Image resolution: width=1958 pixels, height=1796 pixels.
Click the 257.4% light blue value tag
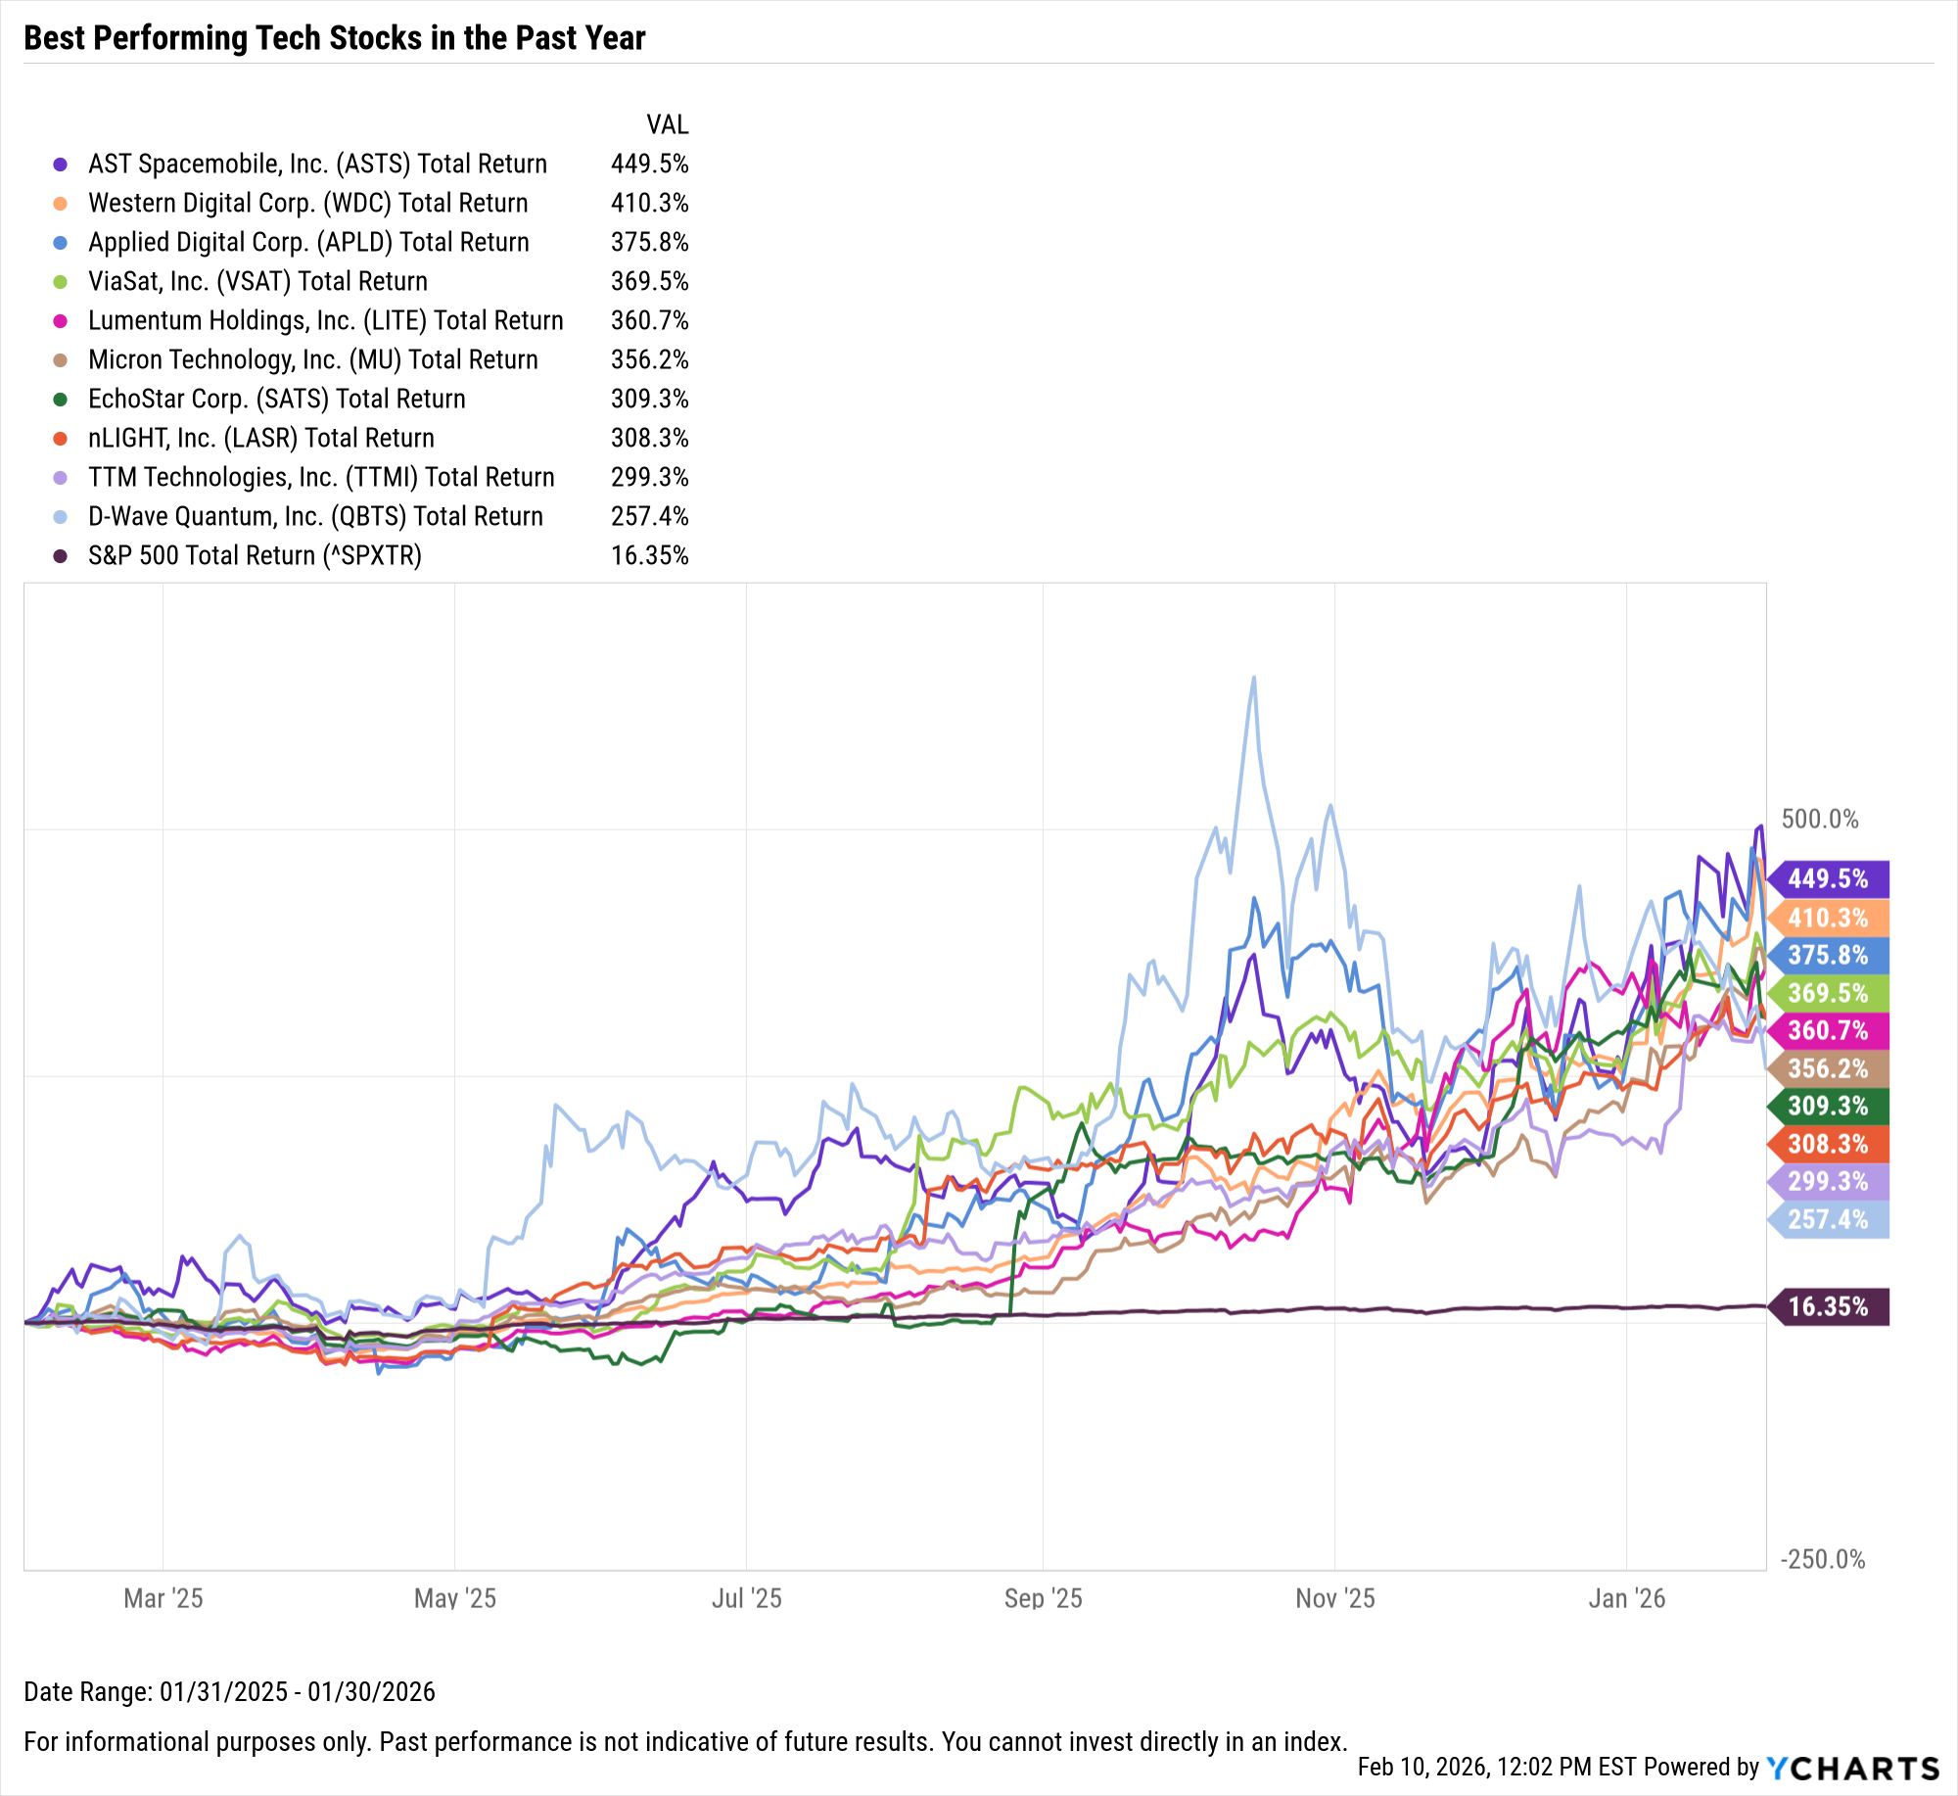point(1828,1219)
